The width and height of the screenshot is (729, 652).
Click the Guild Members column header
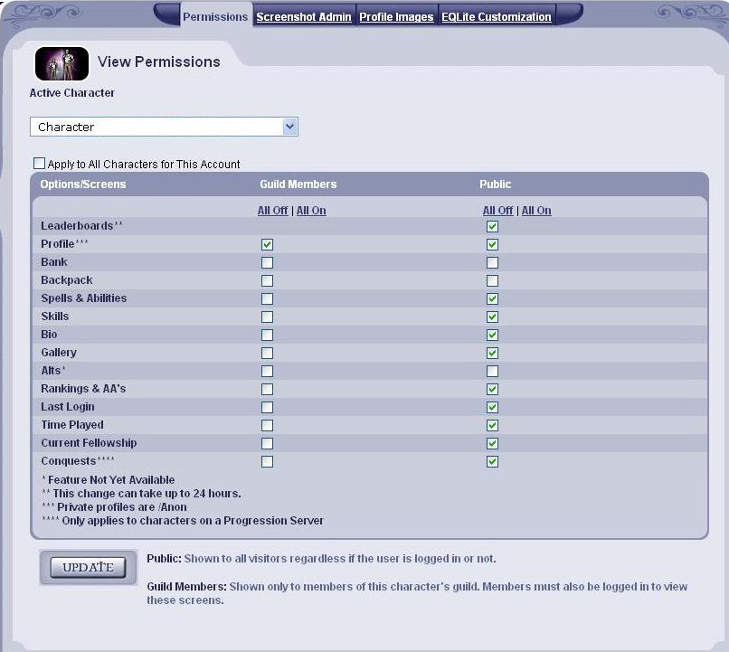click(x=298, y=184)
